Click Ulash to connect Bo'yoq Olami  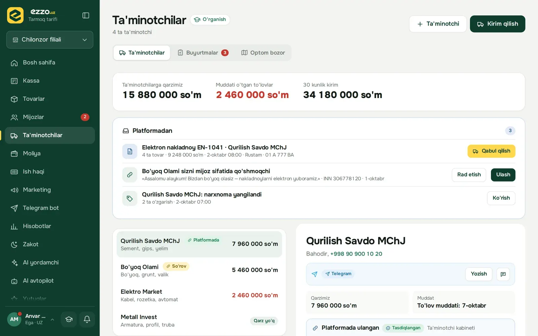coord(503,175)
